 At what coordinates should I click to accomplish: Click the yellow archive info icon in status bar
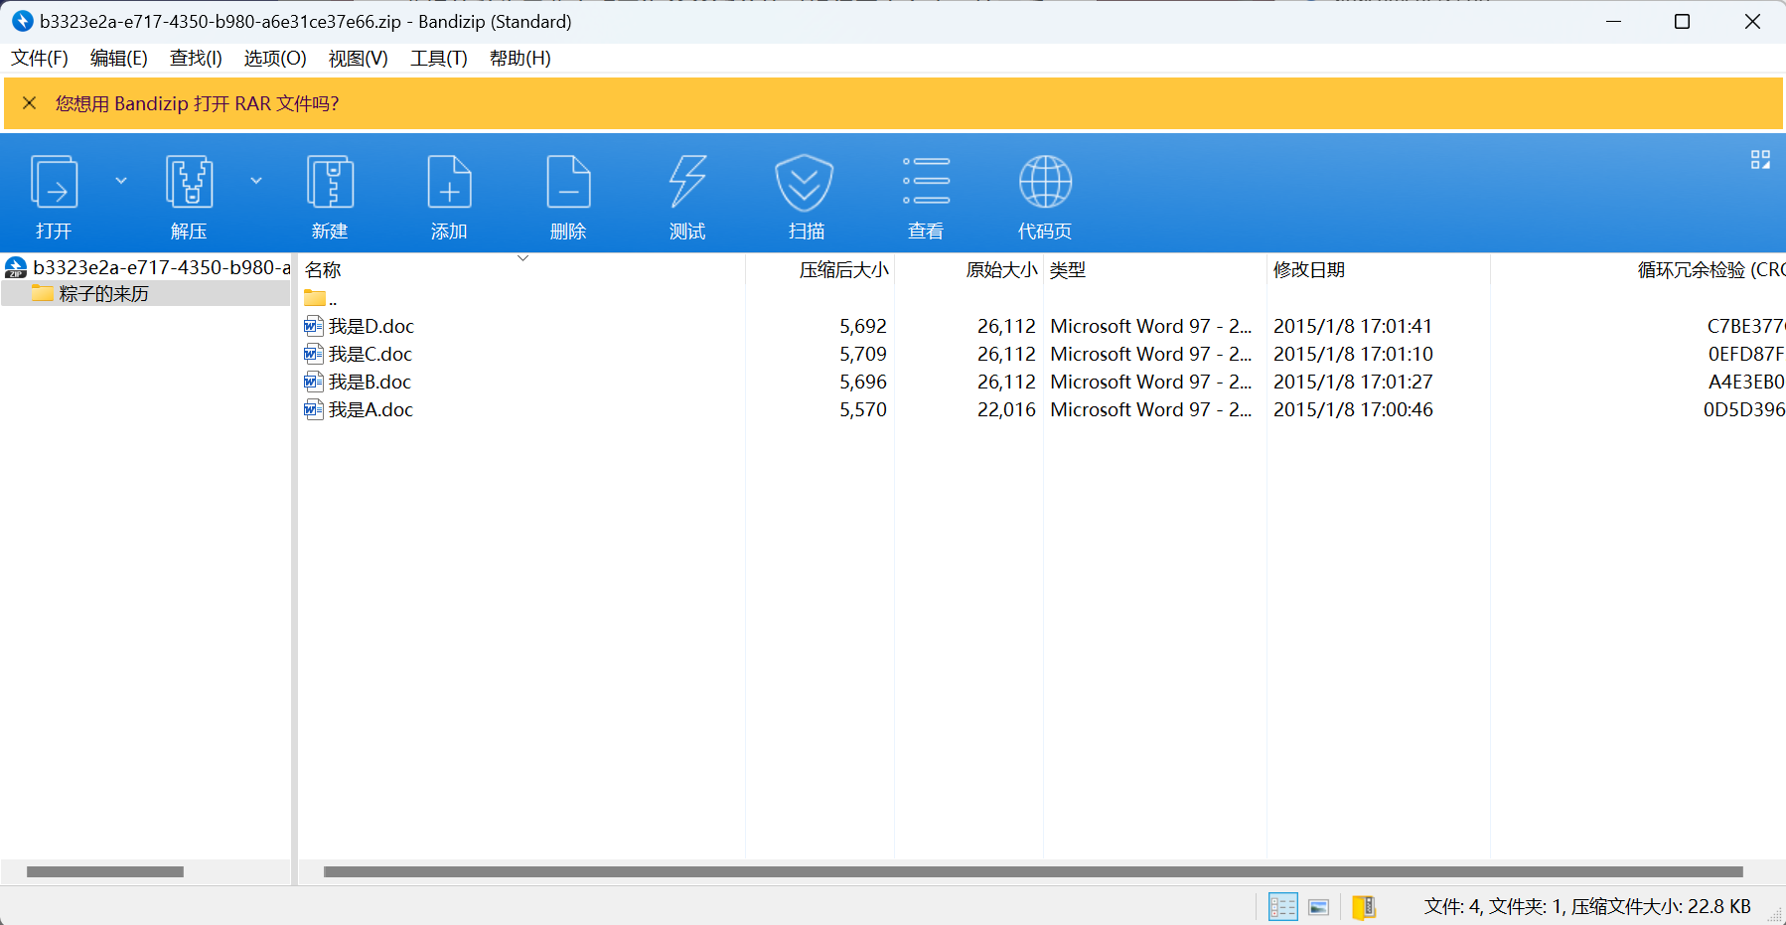click(x=1364, y=906)
